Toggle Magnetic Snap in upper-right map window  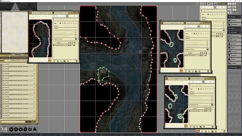(x=207, y=49)
